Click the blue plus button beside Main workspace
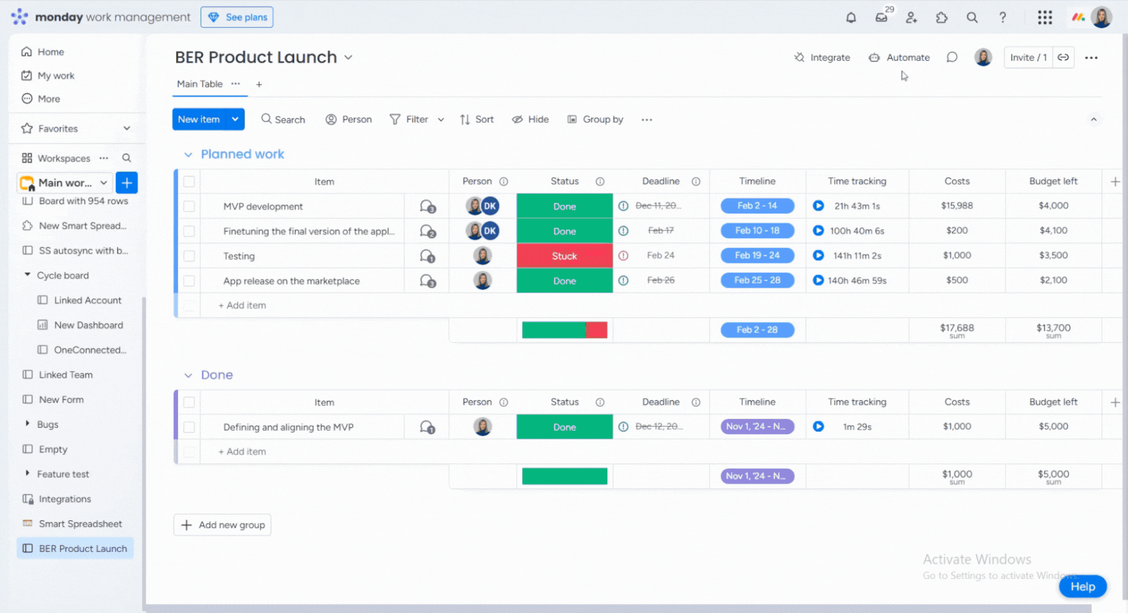This screenshot has width=1128, height=613. point(127,183)
